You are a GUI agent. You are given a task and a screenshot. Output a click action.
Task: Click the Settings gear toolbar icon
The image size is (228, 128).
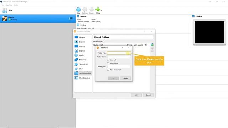coord(85,10)
